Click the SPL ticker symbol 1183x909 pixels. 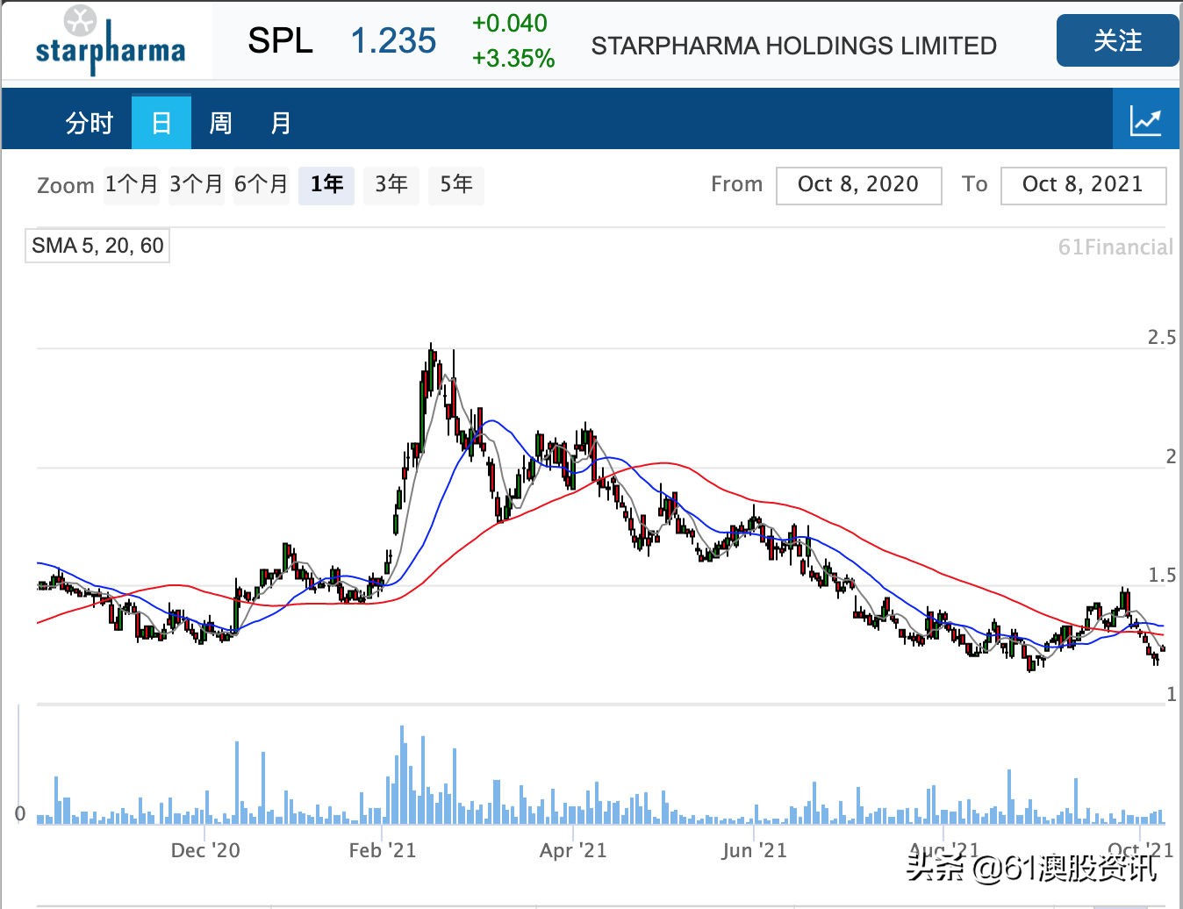coord(281,40)
